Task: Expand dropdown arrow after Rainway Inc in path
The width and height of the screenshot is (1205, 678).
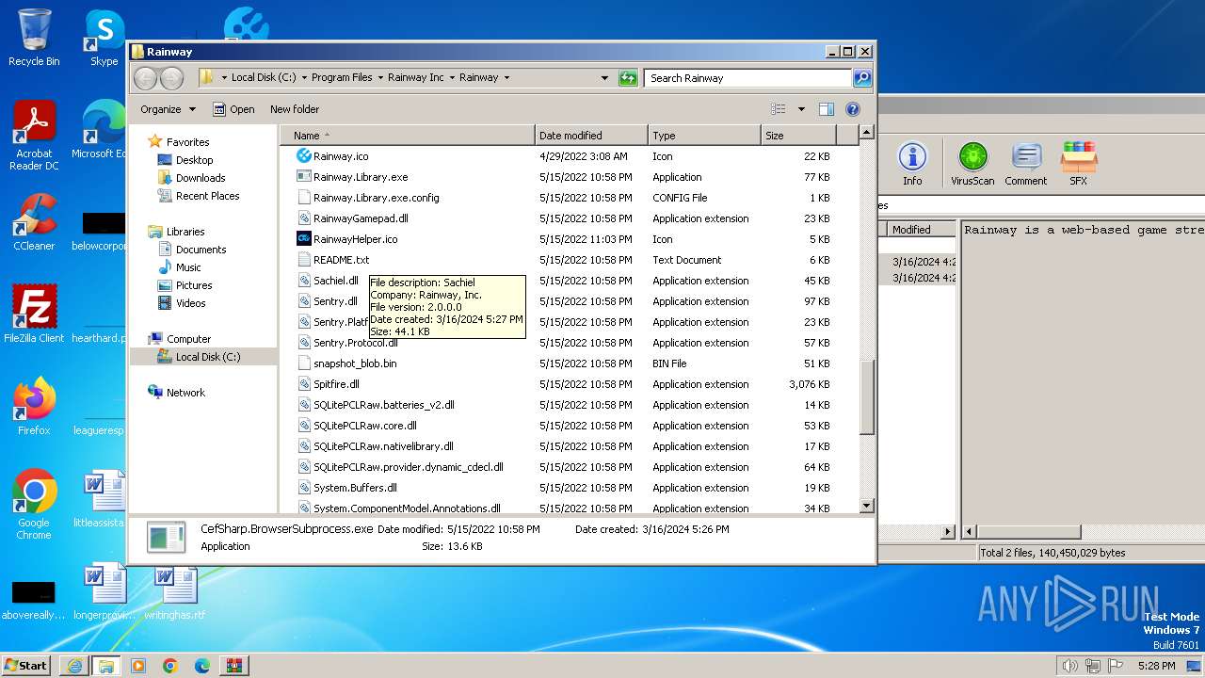Action: click(x=451, y=78)
